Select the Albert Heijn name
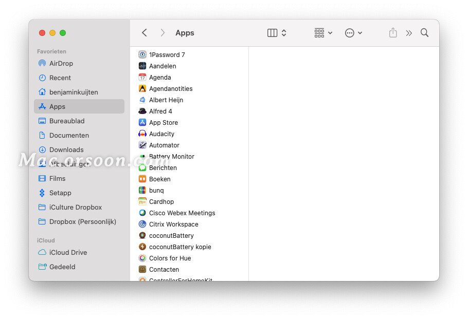468x319 pixels. (x=166, y=100)
